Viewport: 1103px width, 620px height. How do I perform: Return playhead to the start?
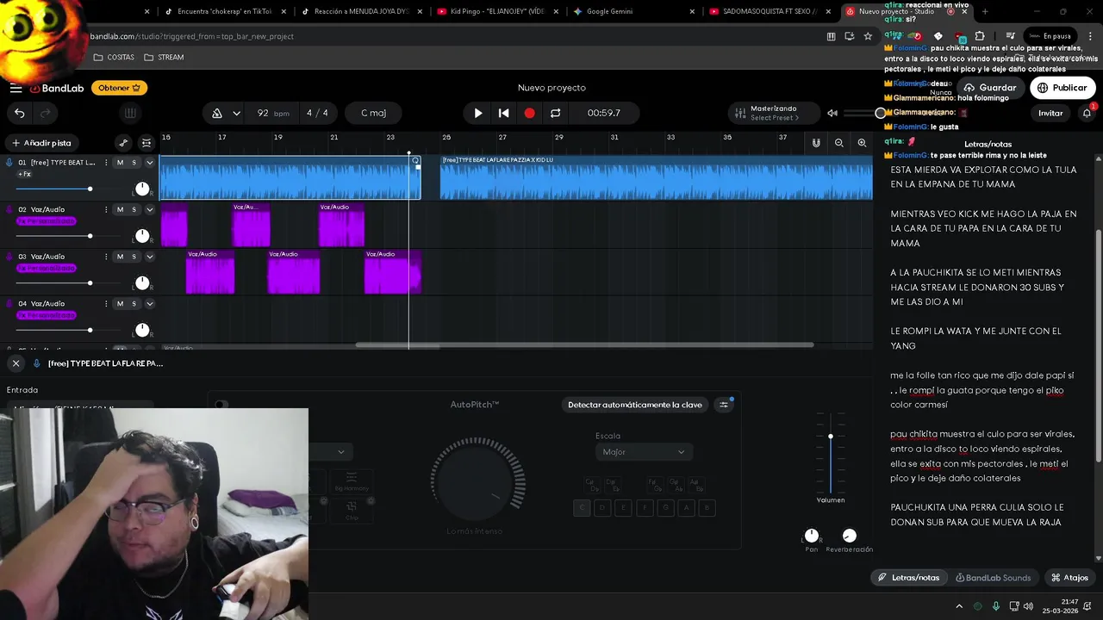[504, 113]
